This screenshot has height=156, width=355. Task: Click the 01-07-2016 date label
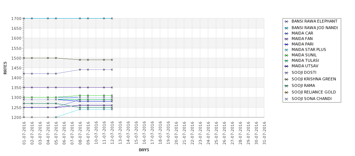pos(24,133)
